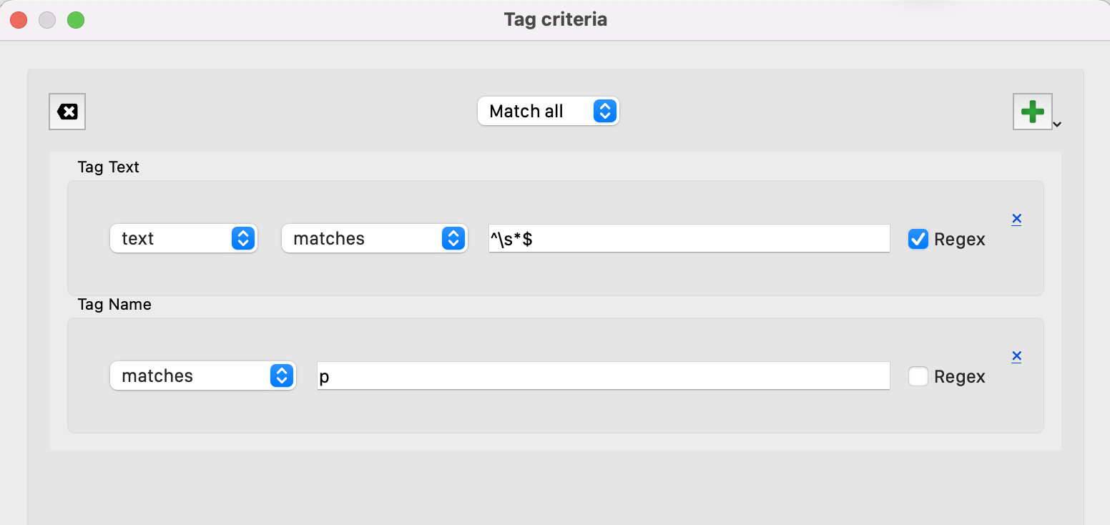
Task: Click the Tag Name section label
Action: 114,305
